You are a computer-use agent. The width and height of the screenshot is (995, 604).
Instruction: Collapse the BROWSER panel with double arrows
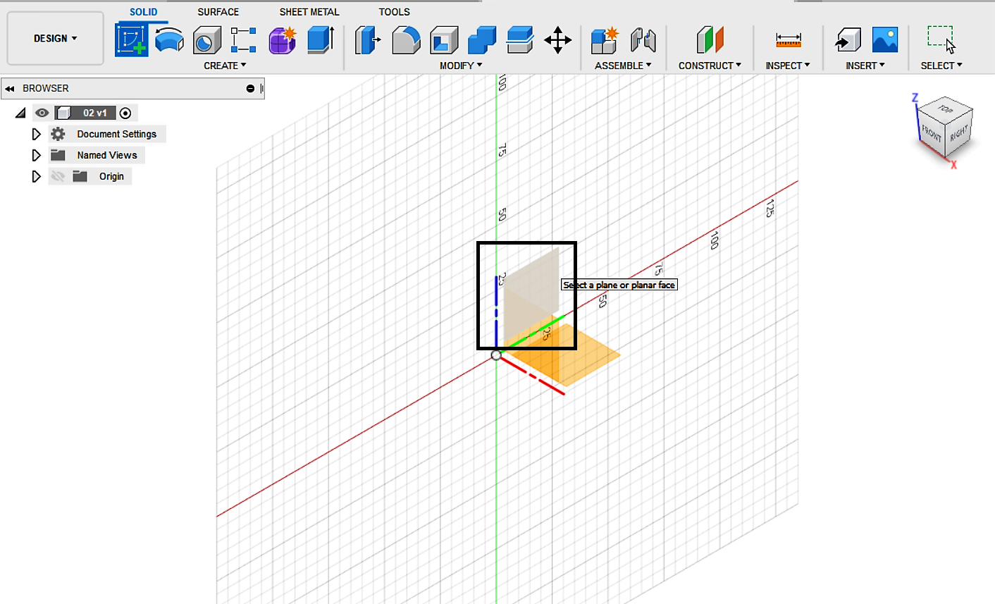[x=10, y=89]
